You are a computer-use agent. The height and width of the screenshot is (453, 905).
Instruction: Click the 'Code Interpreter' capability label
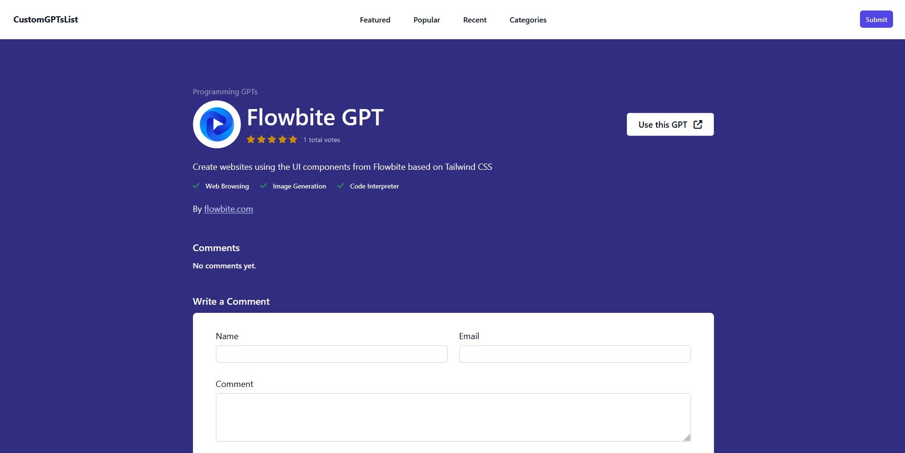(374, 186)
